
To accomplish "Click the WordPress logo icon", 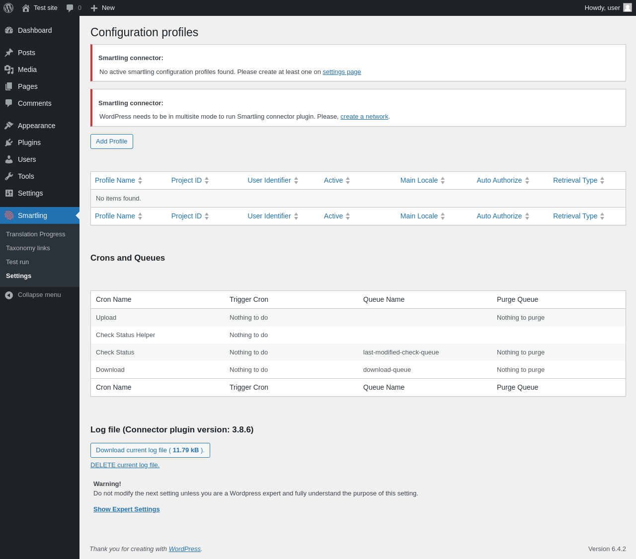I will 8,8.
